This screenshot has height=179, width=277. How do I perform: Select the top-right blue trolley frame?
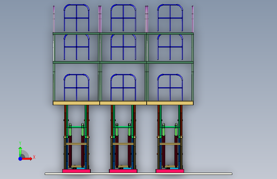click(x=170, y=18)
